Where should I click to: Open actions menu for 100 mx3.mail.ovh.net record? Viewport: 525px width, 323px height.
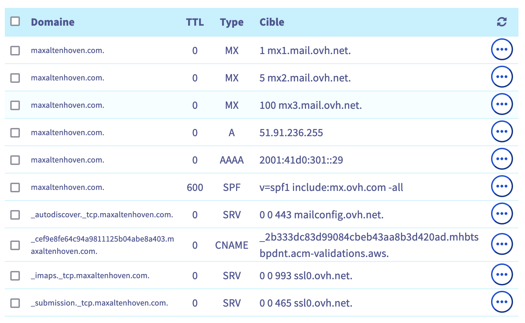(x=502, y=104)
